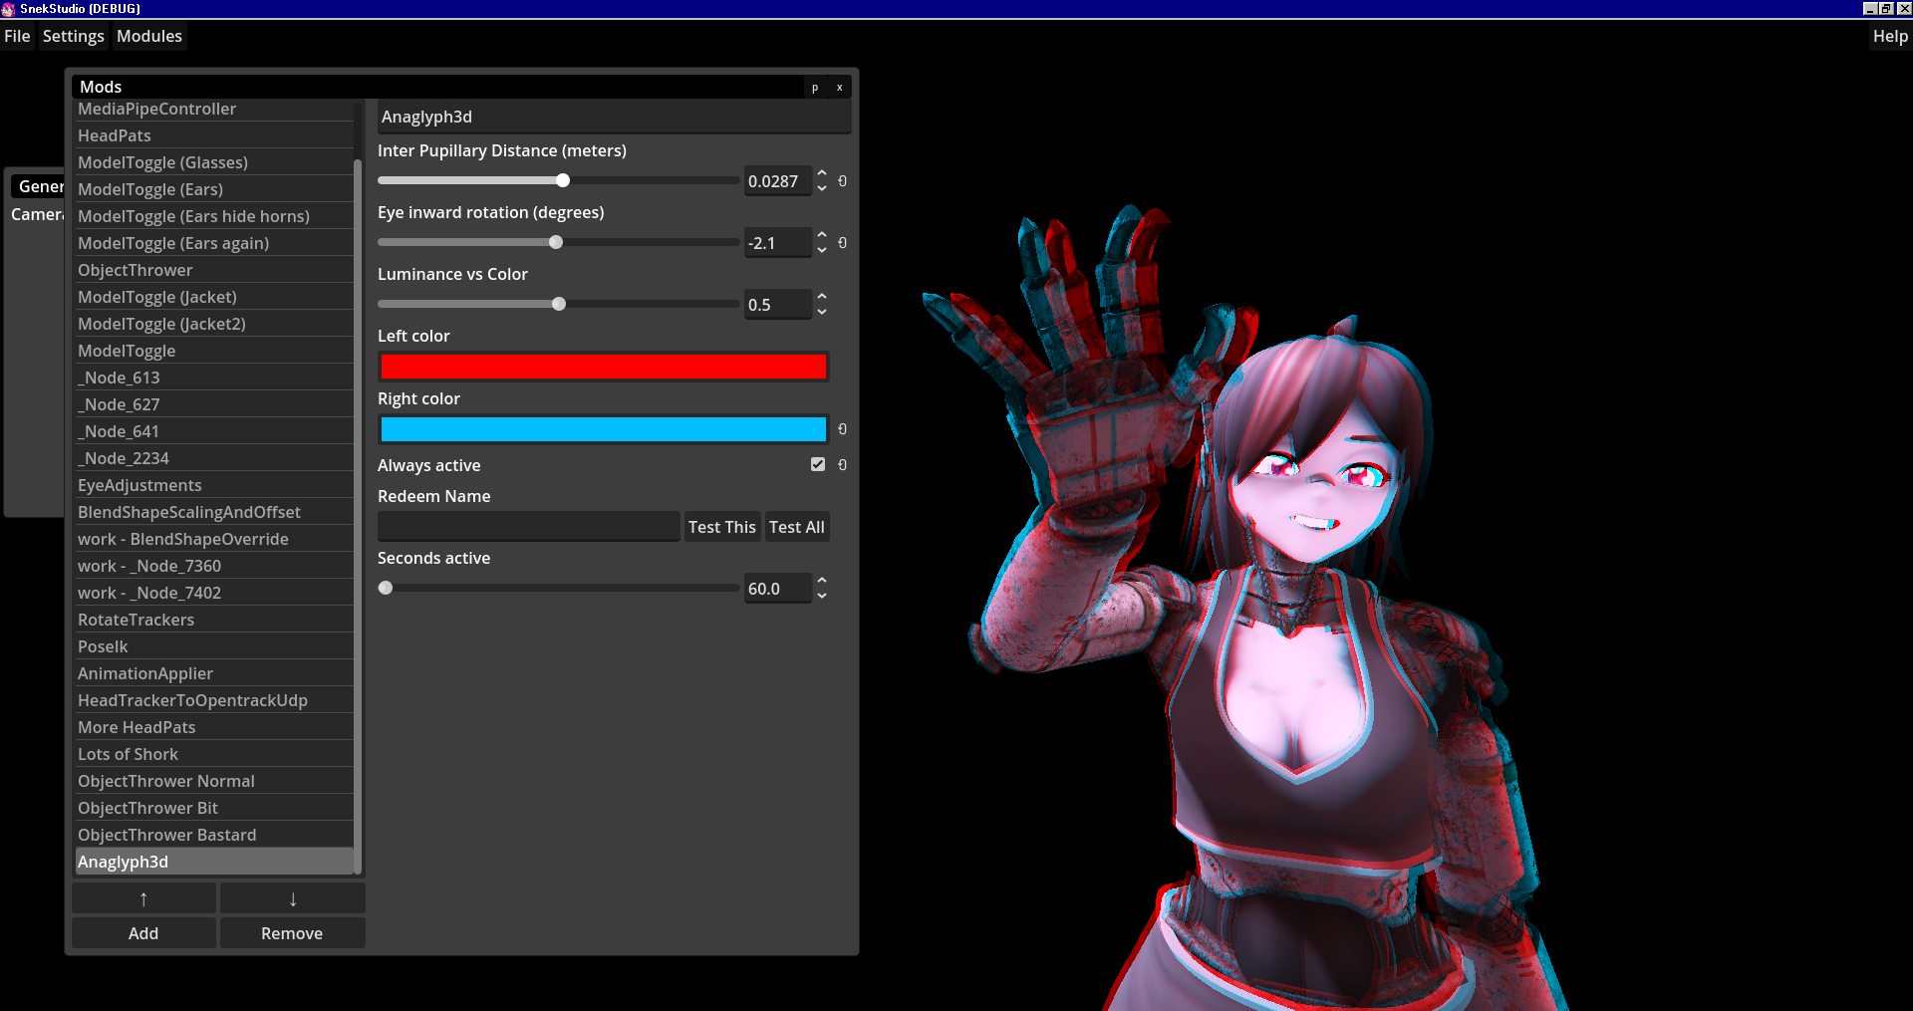
Task: Reset Eye inward rotation value
Action: (x=842, y=243)
